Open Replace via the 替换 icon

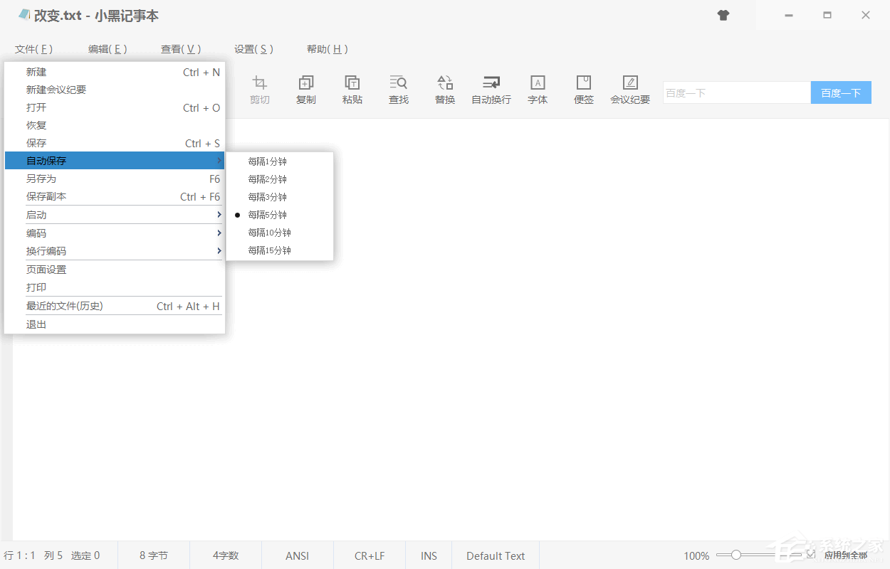(x=444, y=89)
